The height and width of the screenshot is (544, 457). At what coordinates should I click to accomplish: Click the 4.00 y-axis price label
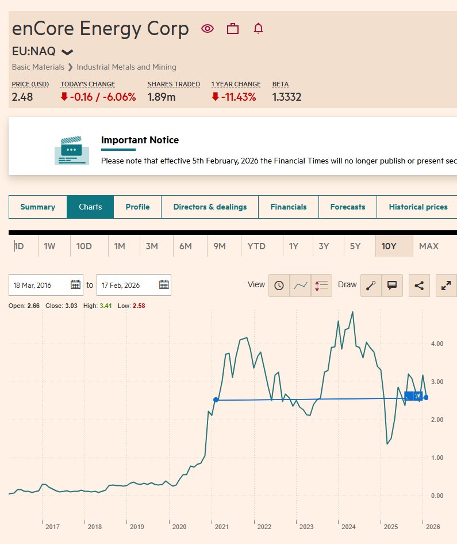click(x=437, y=344)
